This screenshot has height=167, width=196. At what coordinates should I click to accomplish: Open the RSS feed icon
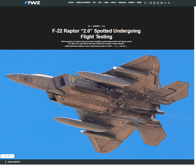[169, 3]
